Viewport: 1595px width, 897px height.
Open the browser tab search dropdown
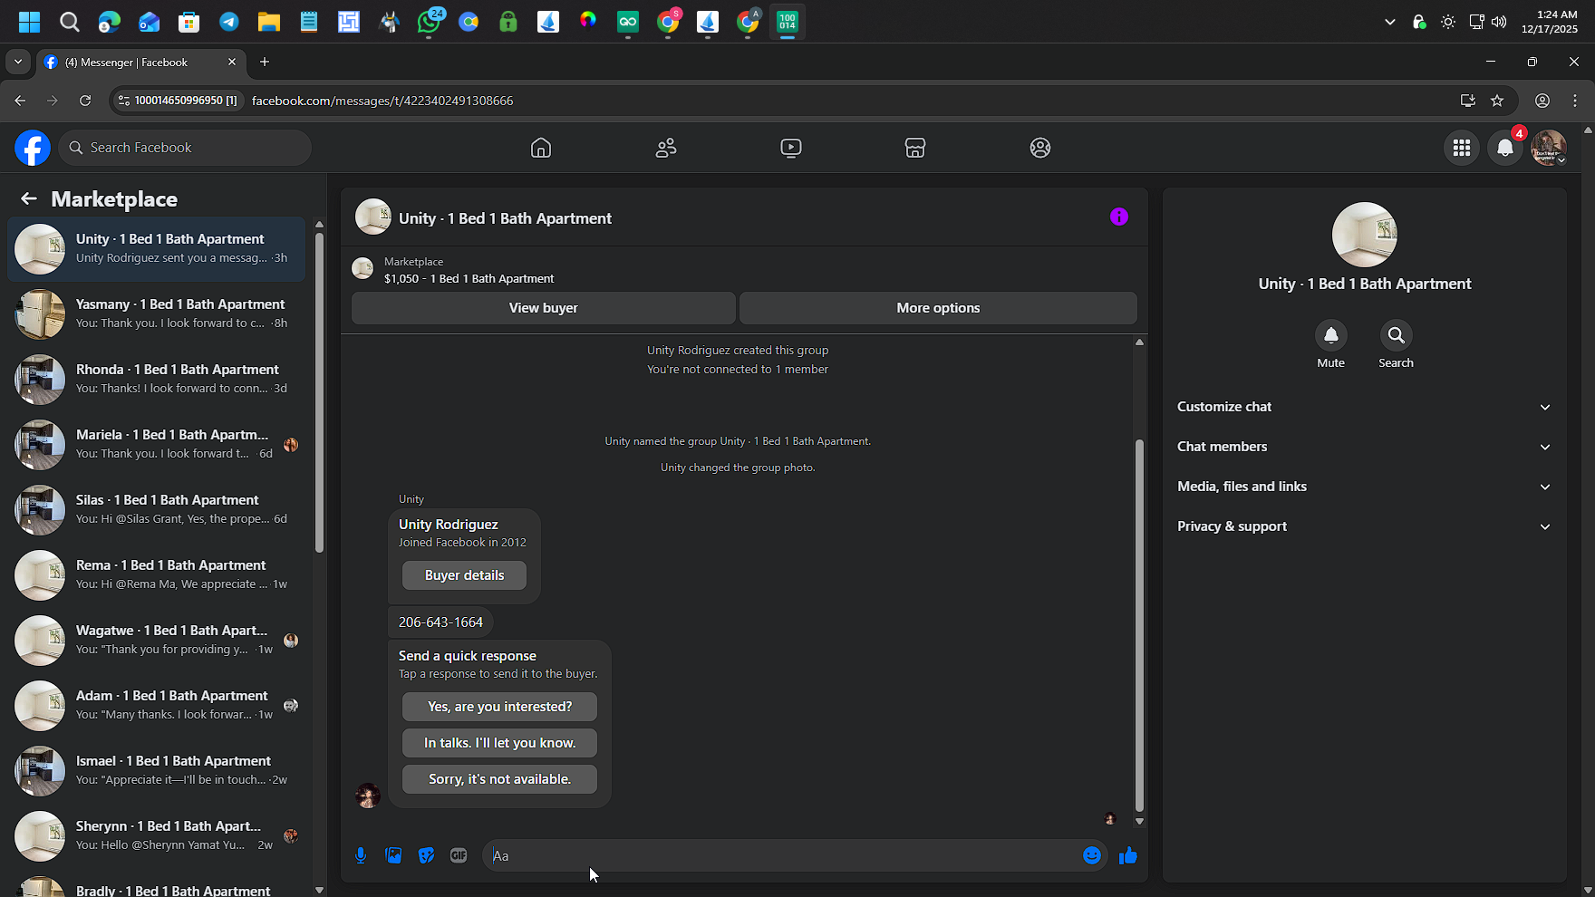pyautogui.click(x=18, y=62)
